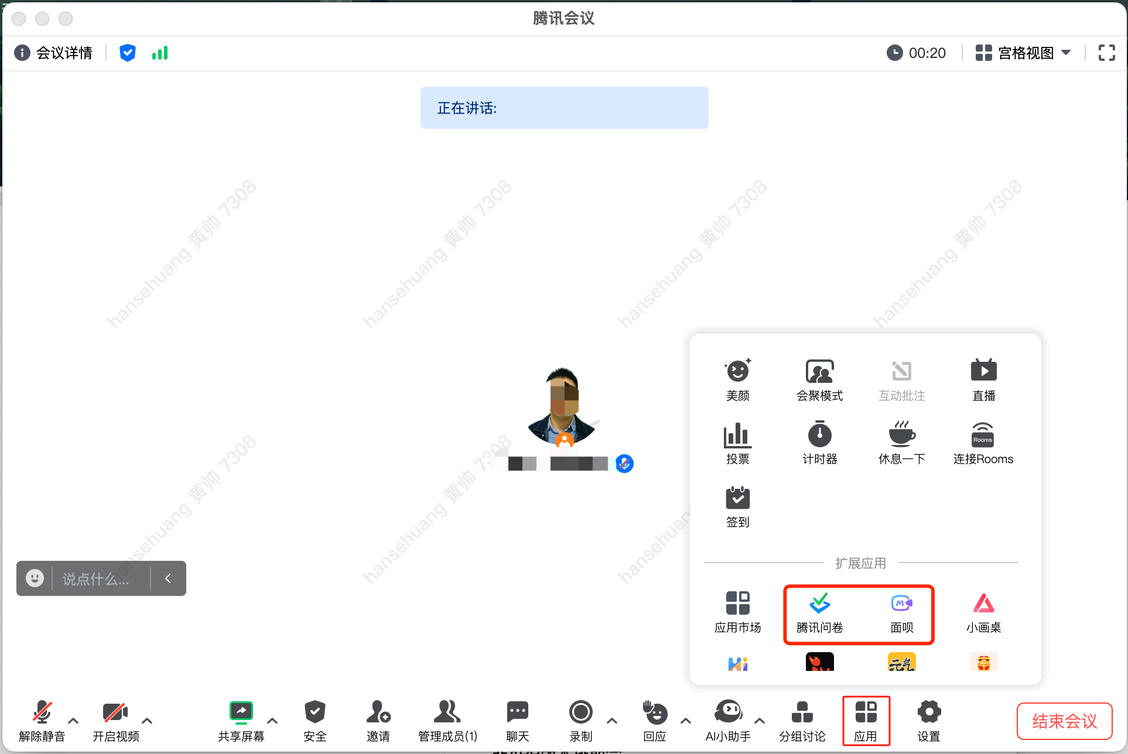Viewport: 1128px width, 754px height.
Task: Start 直播 live streaming
Action: (983, 380)
